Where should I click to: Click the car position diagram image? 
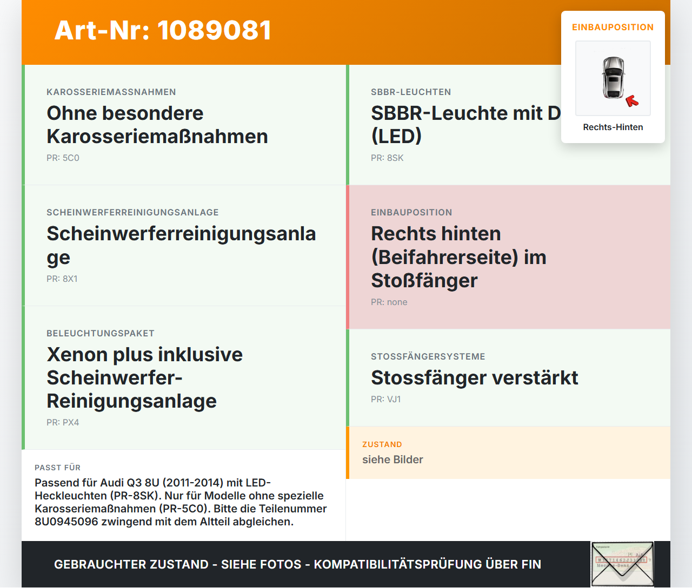coord(613,78)
